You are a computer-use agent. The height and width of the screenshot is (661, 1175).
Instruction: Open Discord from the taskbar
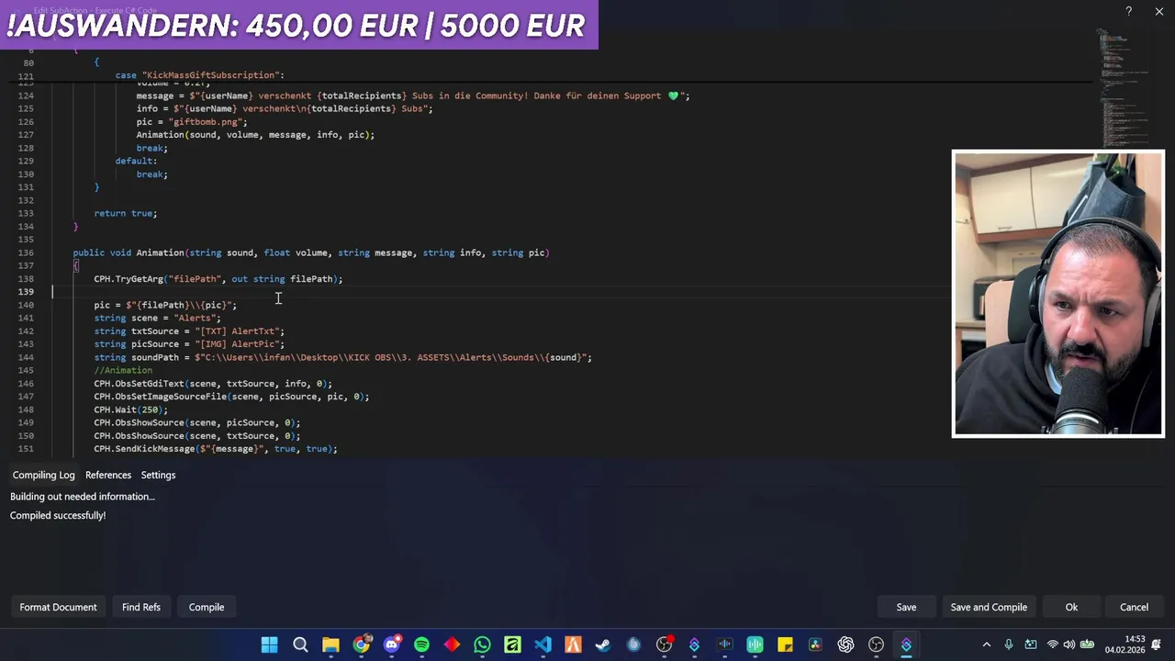point(391,644)
